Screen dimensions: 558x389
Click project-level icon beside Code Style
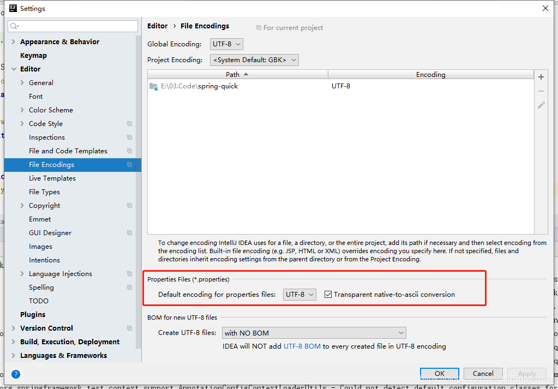click(129, 123)
